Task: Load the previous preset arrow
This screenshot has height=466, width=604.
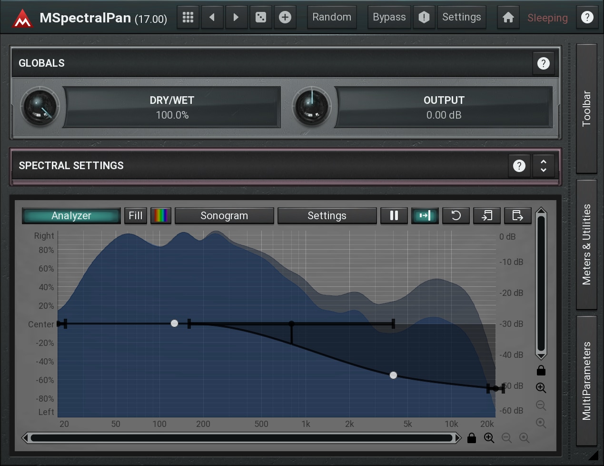Action: 212,18
